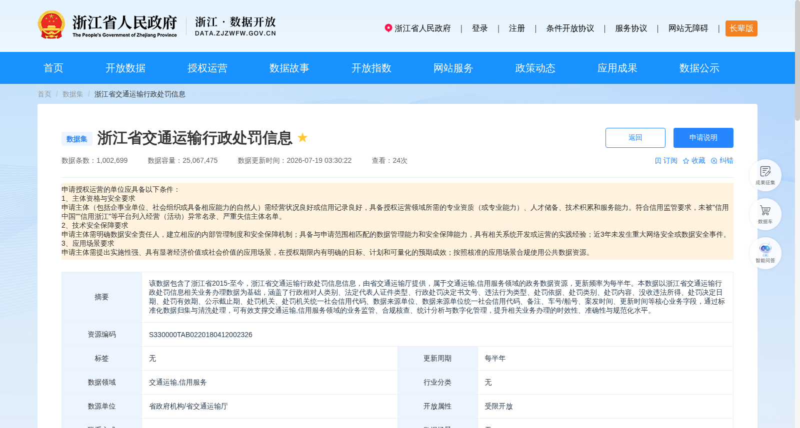800x428 pixels.
Task: Click the 数源单位 label cell
Action: pyautogui.click(x=101, y=407)
